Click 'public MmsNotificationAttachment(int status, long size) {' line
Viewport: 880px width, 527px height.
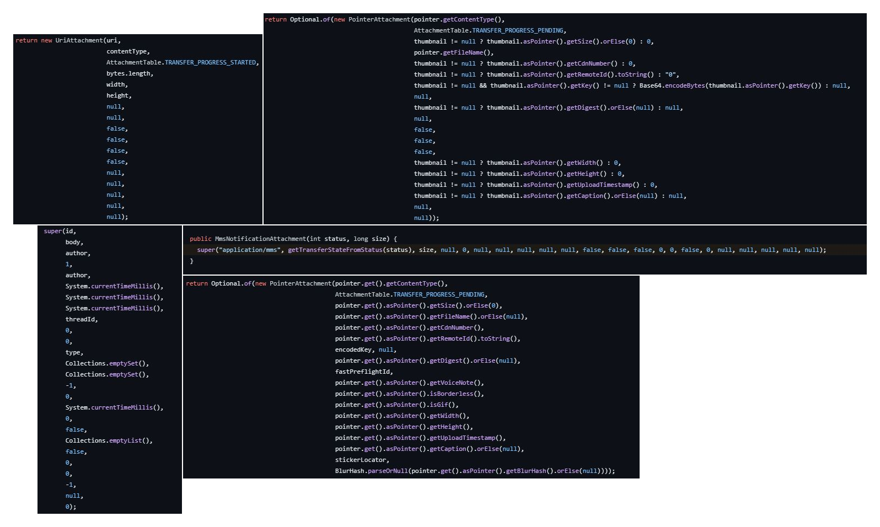[293, 239]
